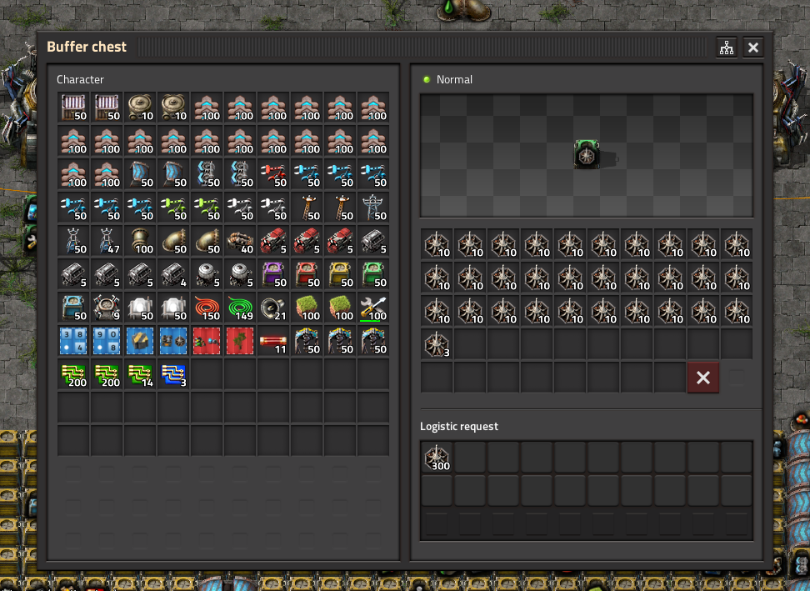810x591 pixels.
Task: Pick the purple active provider chest
Action: pos(273,274)
